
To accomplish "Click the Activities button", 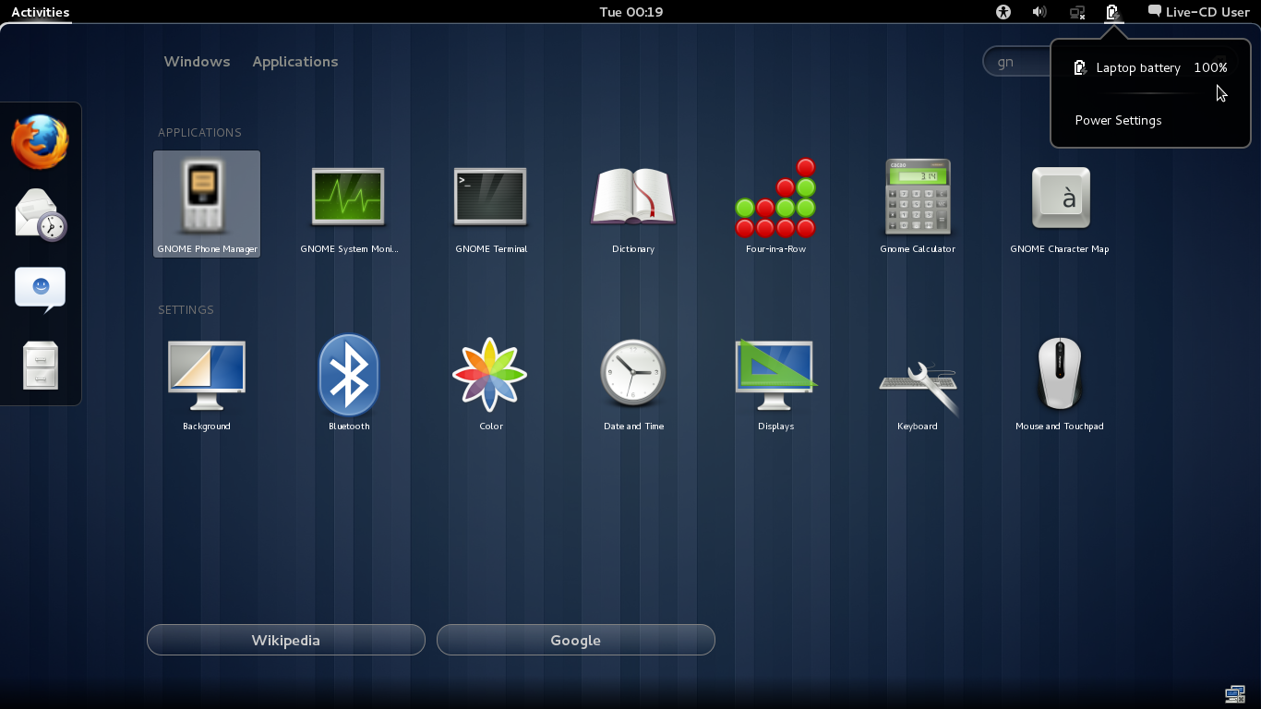I will [41, 12].
